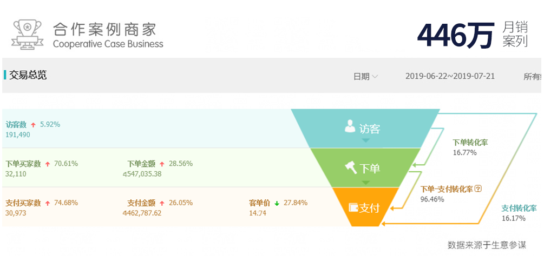This screenshot has height=256, width=544.
Task: Click the 下单转化率 label
Action: tap(470, 143)
